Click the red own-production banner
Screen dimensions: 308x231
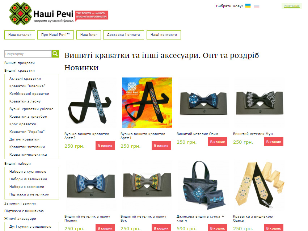coord(92,15)
